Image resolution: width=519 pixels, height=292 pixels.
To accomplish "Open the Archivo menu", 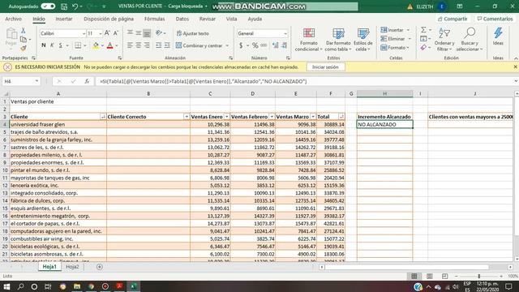I will [13, 19].
